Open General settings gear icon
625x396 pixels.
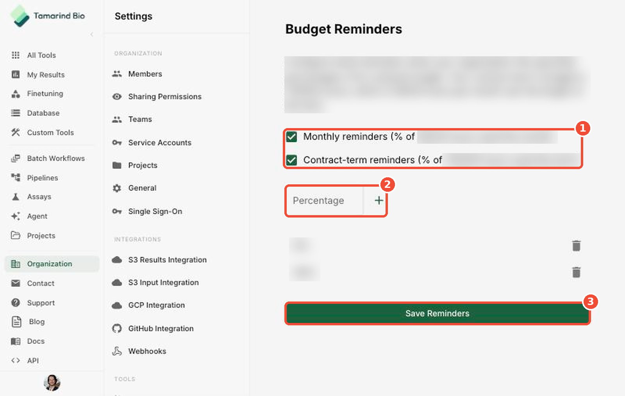click(x=117, y=188)
